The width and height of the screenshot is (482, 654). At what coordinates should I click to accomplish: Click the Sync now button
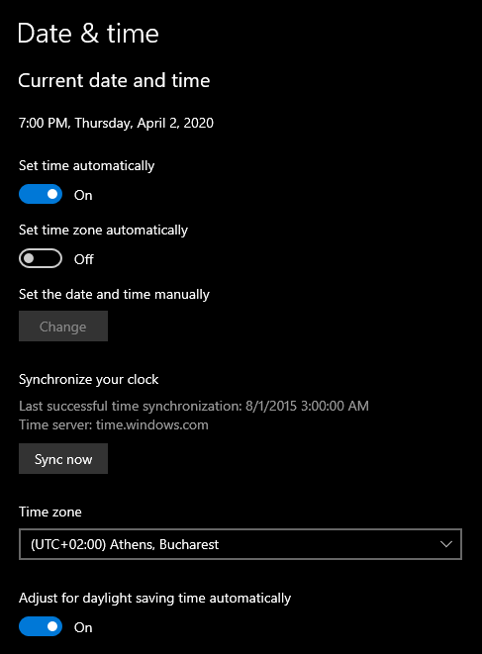[63, 459]
